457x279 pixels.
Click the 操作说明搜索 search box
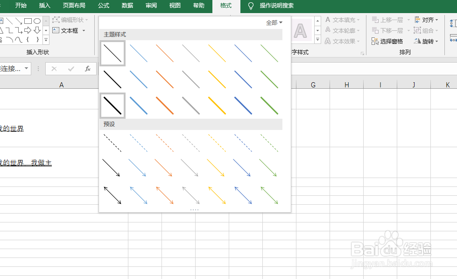[277, 6]
